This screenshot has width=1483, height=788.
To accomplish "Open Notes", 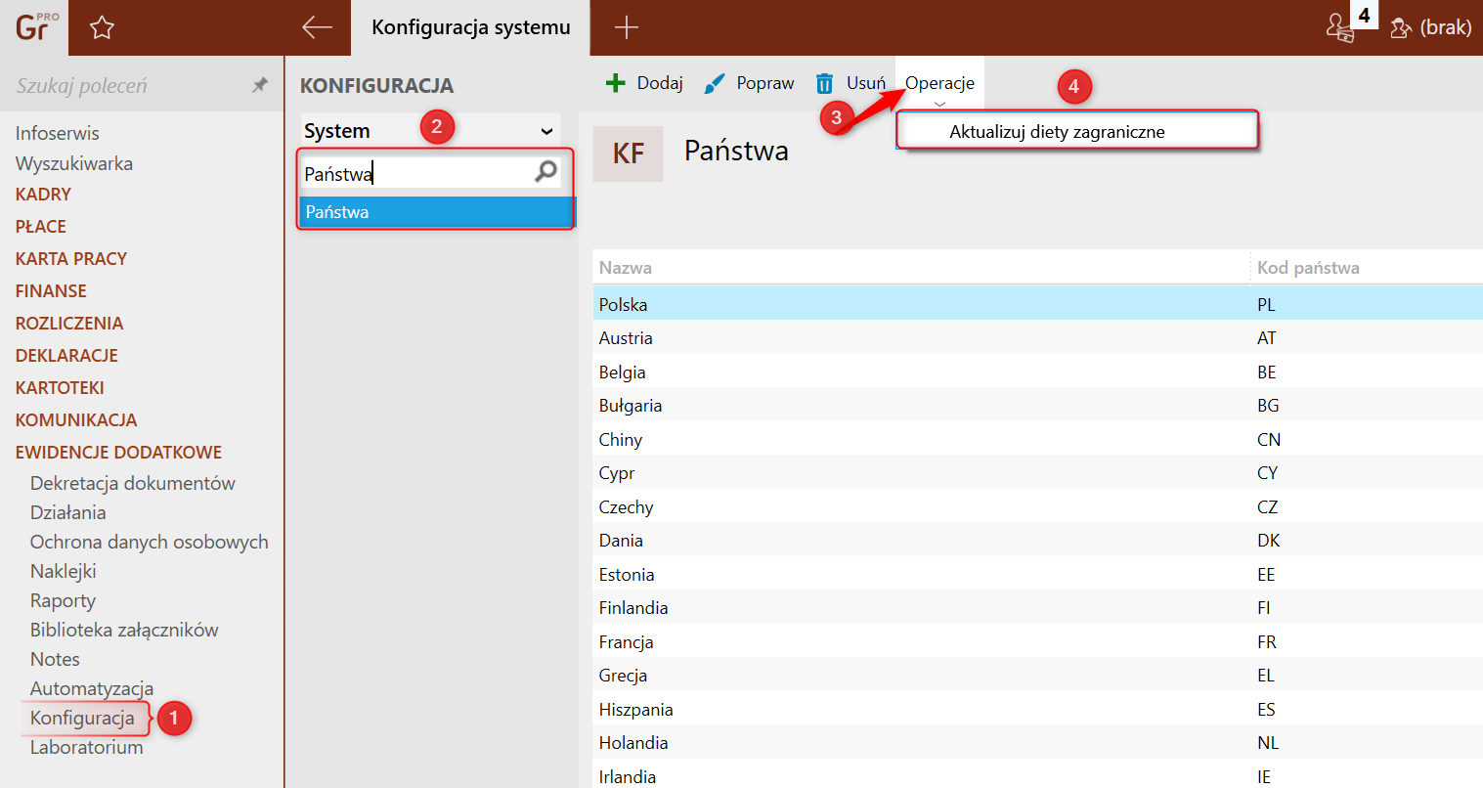I will coord(55,659).
